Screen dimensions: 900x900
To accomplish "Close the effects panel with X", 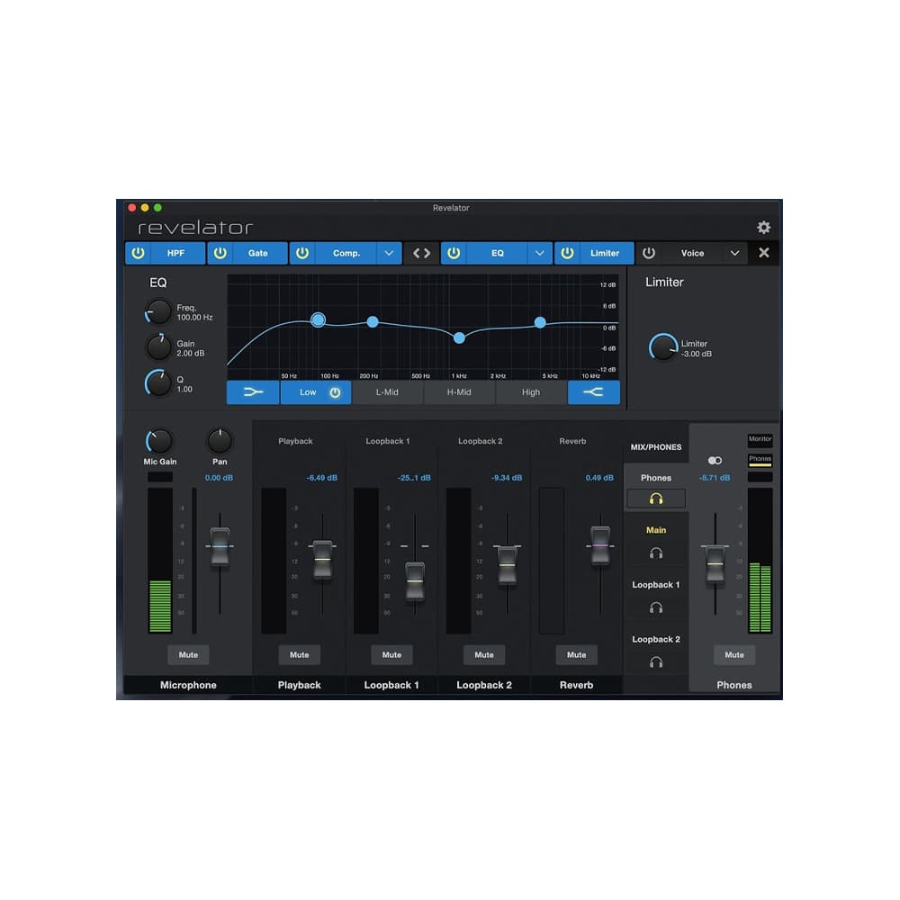I will point(764,253).
